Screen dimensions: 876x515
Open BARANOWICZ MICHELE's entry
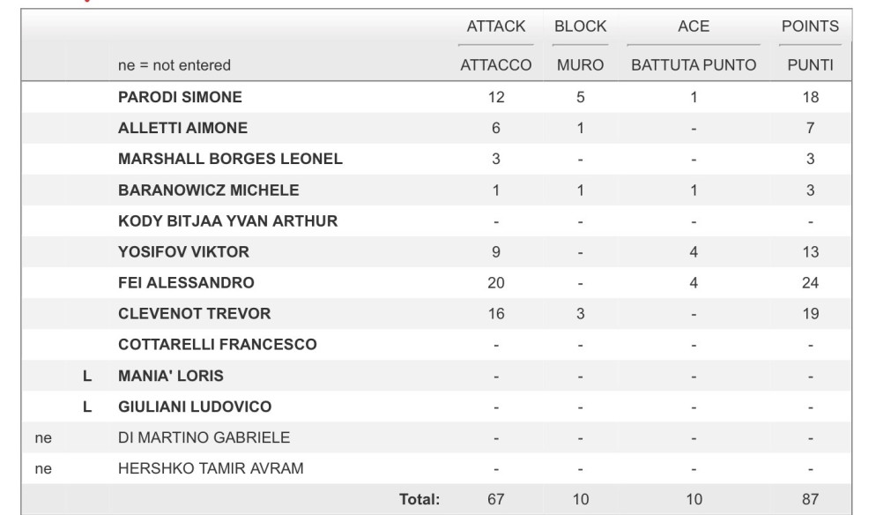pyautogui.click(x=208, y=190)
